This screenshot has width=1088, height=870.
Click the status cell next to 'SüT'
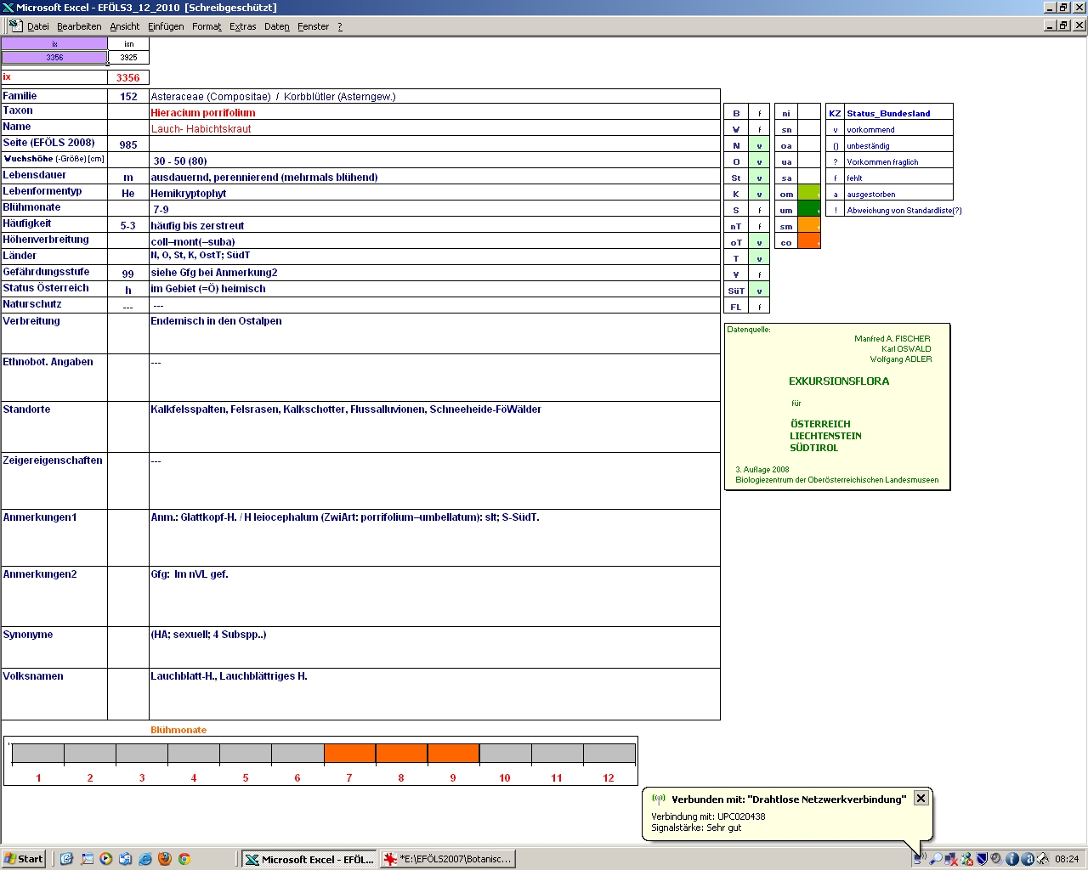click(759, 291)
